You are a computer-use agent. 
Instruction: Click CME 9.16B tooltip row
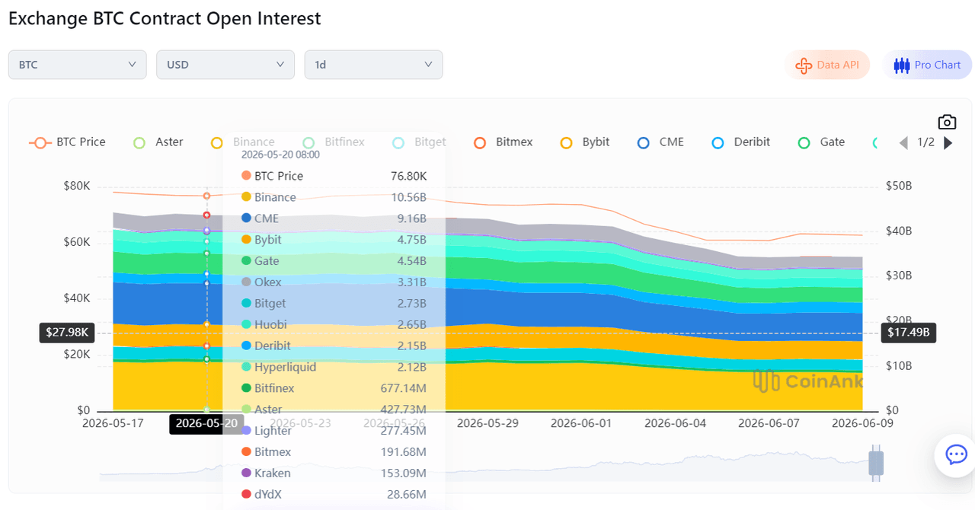point(334,218)
